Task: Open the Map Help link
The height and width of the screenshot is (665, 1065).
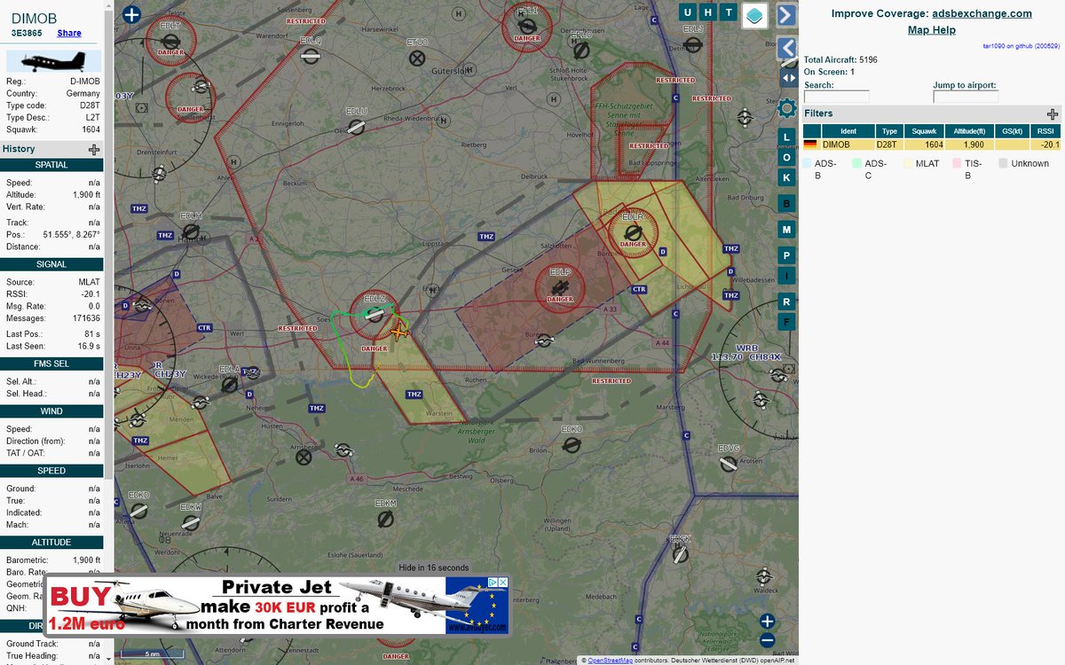Action: click(x=931, y=29)
